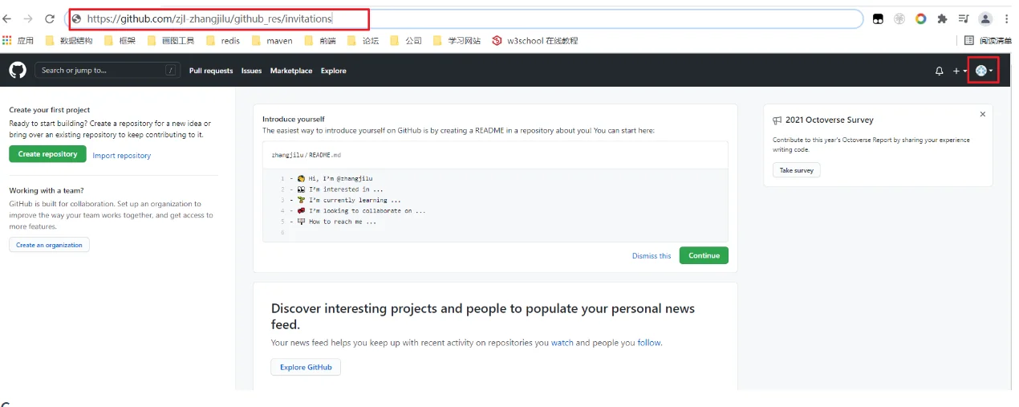Expand the plus create-new dropdown
This screenshot has width=1019, height=407.
coord(959,71)
